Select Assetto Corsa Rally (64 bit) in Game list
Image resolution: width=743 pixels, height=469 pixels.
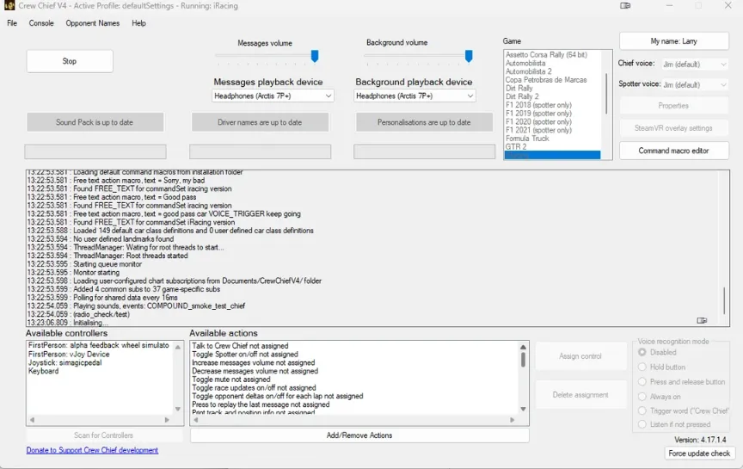[546, 54]
